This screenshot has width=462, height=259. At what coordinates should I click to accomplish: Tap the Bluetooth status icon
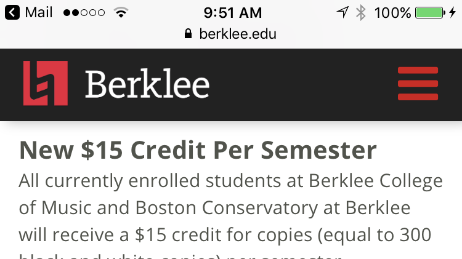coord(361,12)
